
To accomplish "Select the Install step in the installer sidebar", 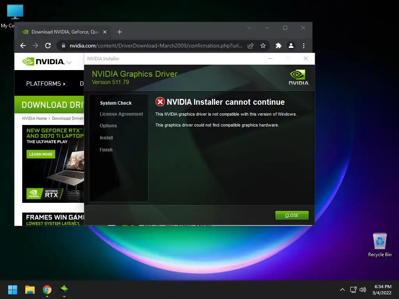I will [106, 138].
